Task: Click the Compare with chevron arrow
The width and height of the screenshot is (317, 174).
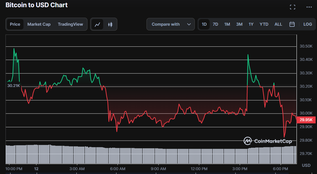Action: coord(189,24)
